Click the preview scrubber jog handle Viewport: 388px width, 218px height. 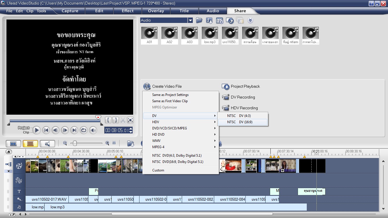(98, 117)
